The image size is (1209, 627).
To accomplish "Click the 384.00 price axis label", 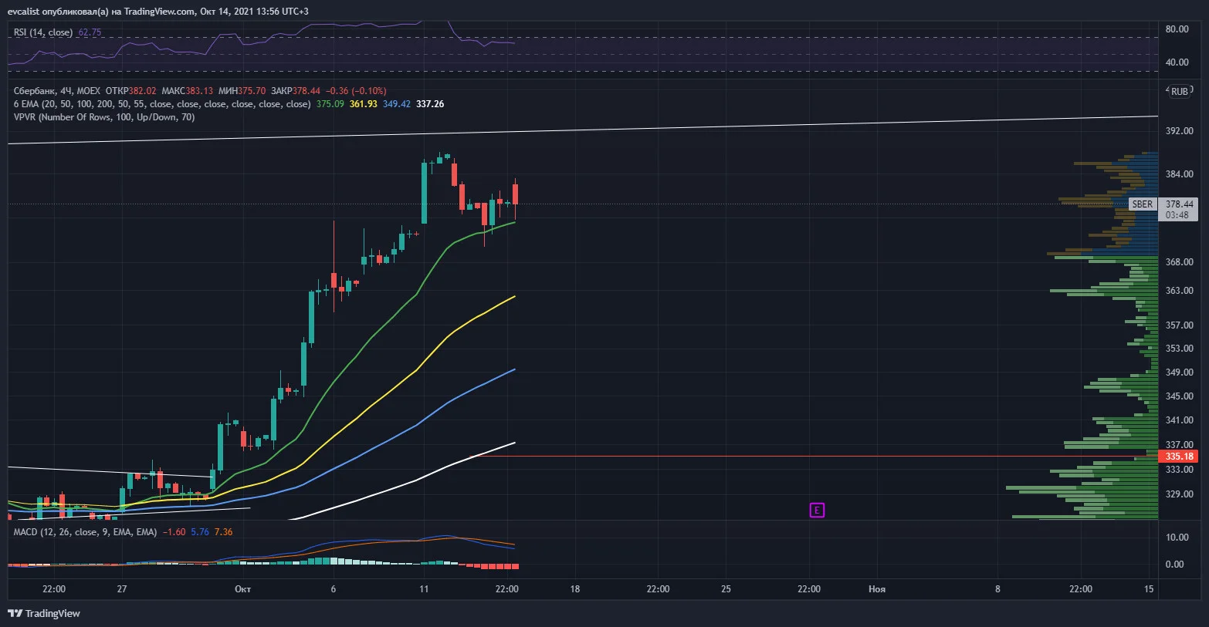I will [x=1179, y=174].
